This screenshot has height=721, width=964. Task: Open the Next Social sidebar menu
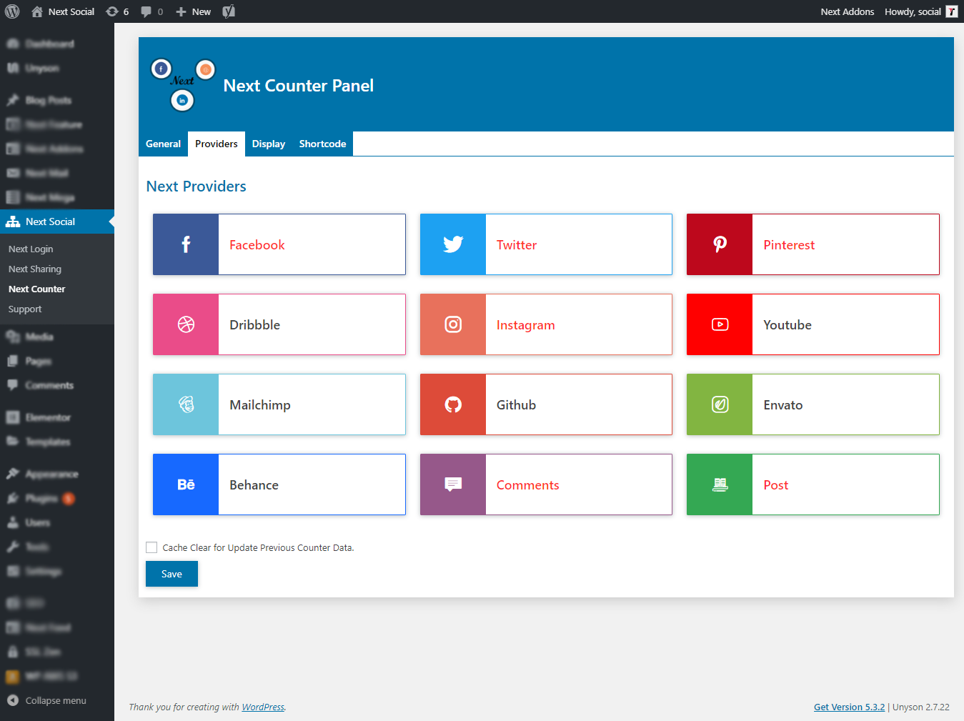57,222
